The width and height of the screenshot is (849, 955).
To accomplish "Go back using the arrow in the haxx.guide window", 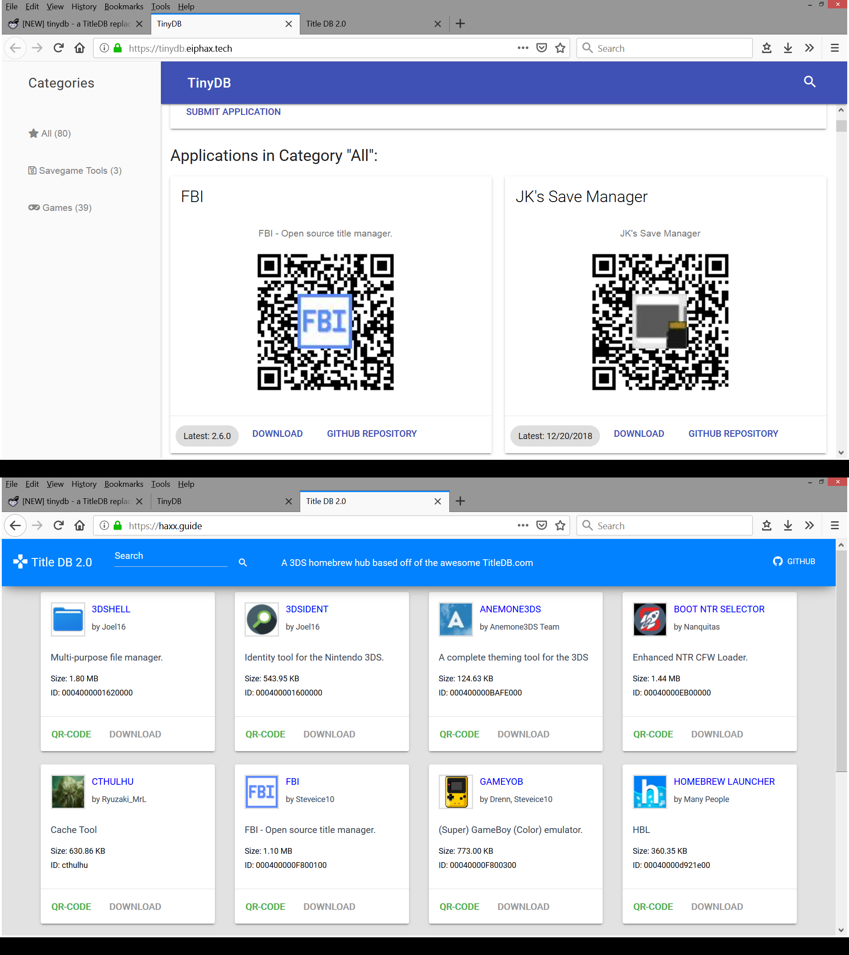I will [15, 526].
